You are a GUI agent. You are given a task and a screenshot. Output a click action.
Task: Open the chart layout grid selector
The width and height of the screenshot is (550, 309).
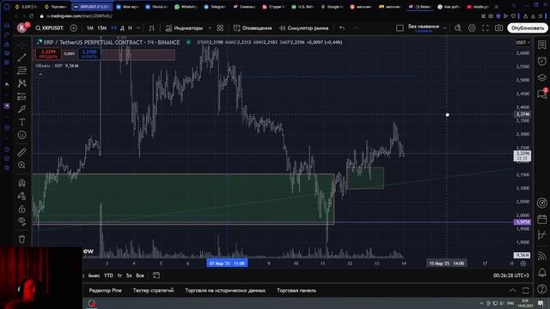click(400, 28)
